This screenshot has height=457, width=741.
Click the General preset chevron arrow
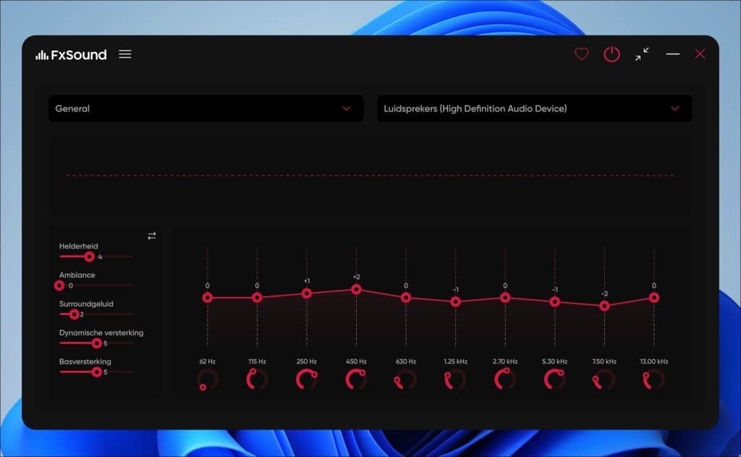tap(347, 109)
